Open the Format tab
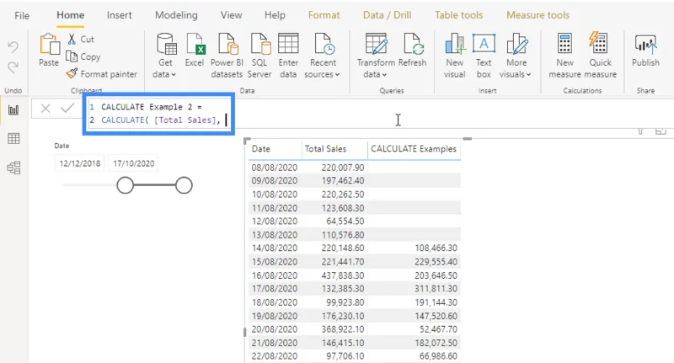This screenshot has height=363, width=674. pos(324,15)
